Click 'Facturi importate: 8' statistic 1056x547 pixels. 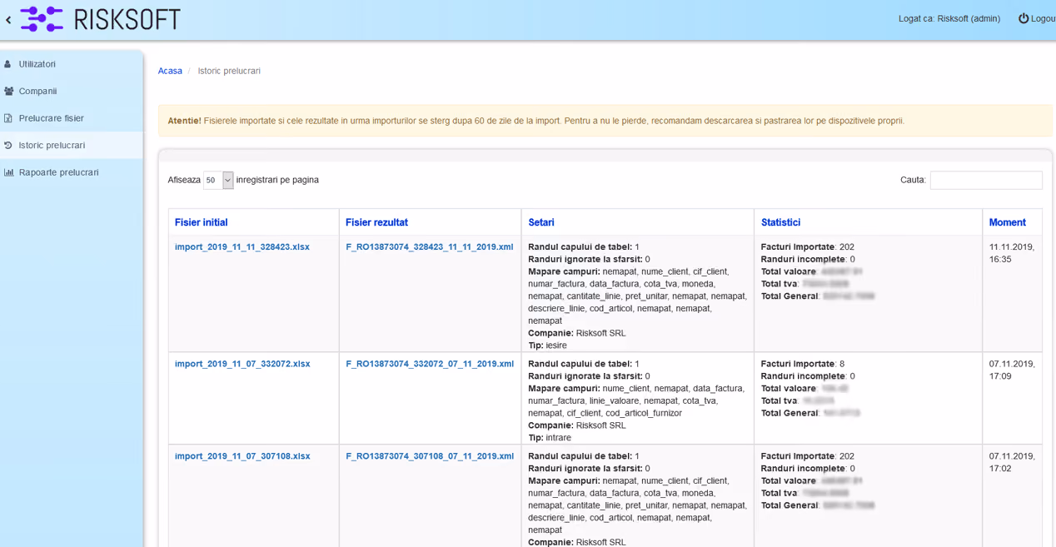tap(803, 364)
